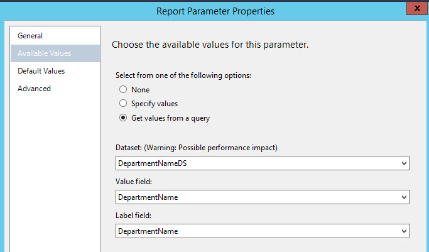The width and height of the screenshot is (429, 252).
Task: Enable Get values from a query
Action: (x=123, y=118)
